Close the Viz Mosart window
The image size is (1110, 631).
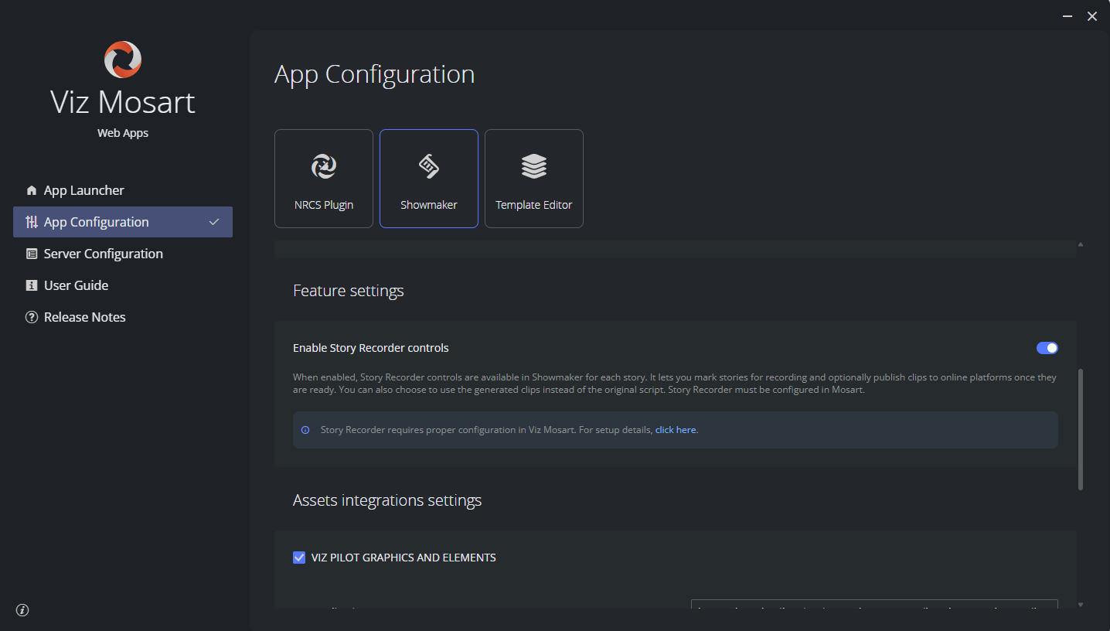point(1092,16)
